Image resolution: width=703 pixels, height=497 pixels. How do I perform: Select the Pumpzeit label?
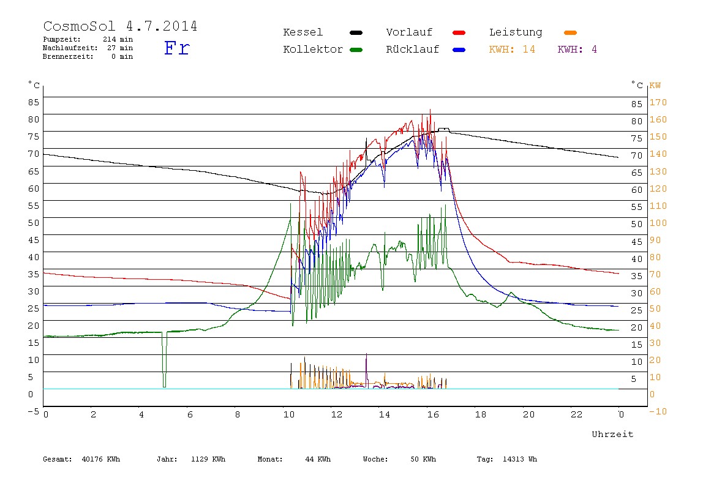[x=62, y=39]
